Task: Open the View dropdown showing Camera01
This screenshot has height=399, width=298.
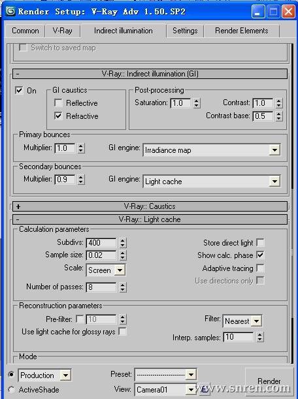Action: pos(165,389)
